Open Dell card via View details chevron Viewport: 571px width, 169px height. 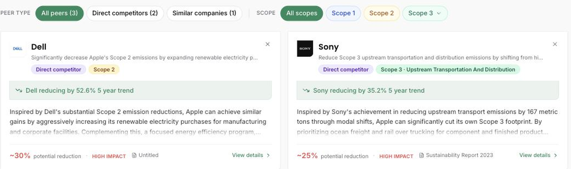click(268, 155)
